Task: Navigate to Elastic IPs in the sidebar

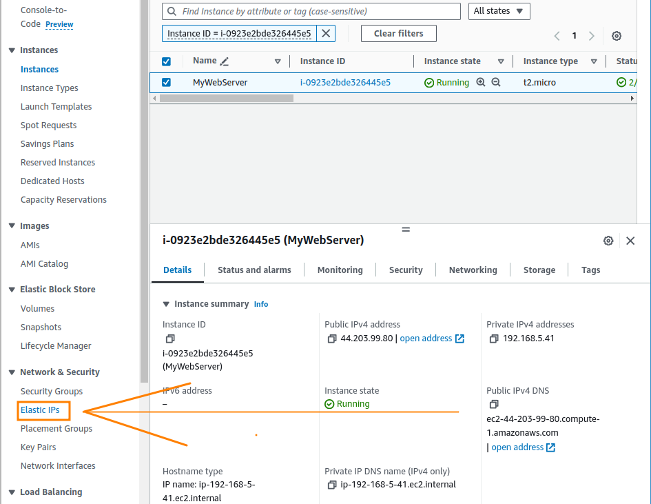Action: (x=43, y=410)
